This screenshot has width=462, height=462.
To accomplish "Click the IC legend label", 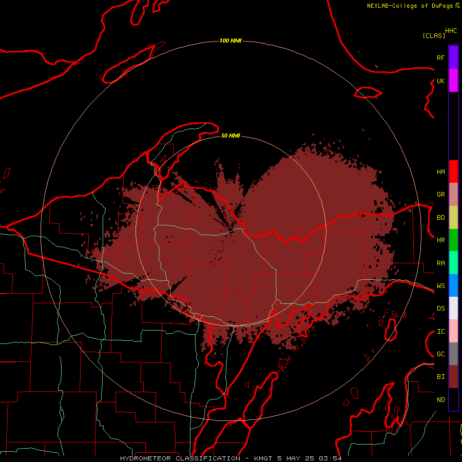I will tap(440, 332).
